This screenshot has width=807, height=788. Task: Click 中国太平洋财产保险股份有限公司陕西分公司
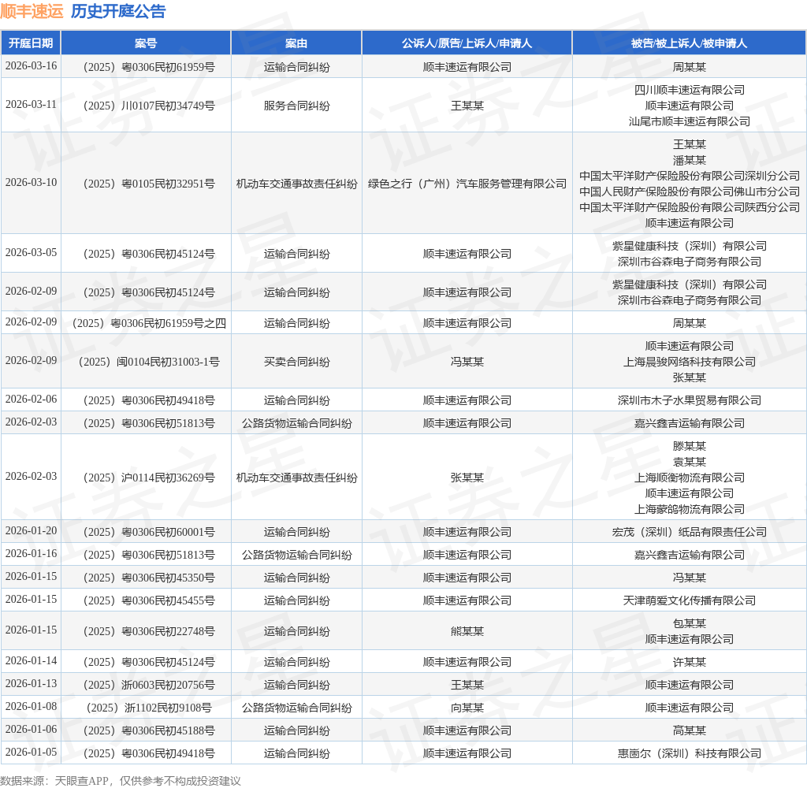point(689,207)
